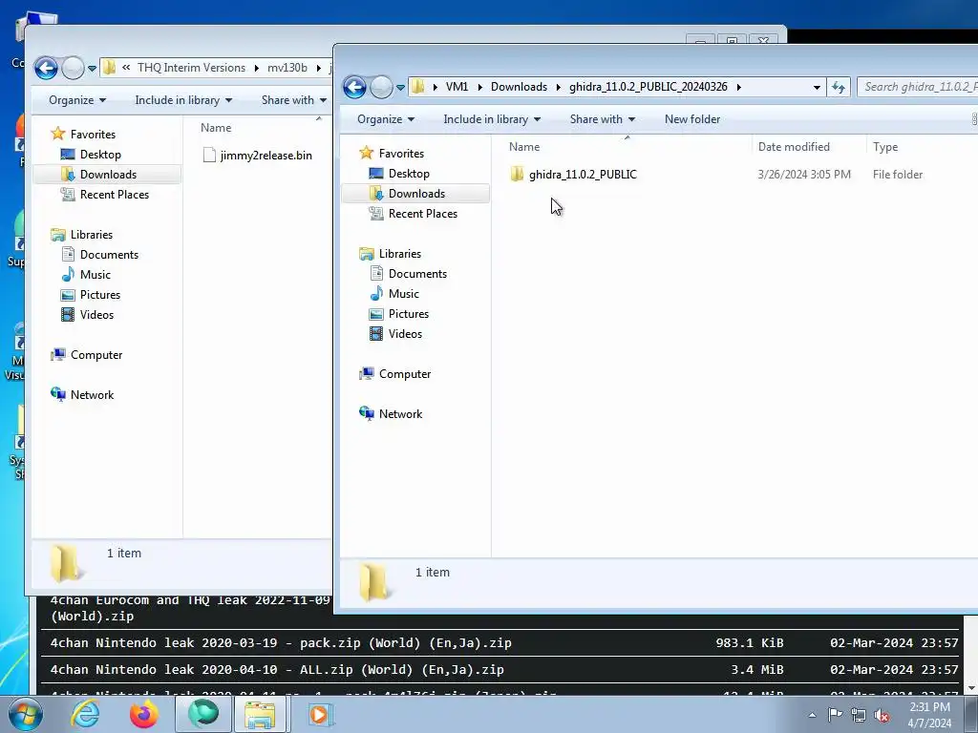978x733 pixels.
Task: Sort by Type column header
Action: tap(885, 146)
